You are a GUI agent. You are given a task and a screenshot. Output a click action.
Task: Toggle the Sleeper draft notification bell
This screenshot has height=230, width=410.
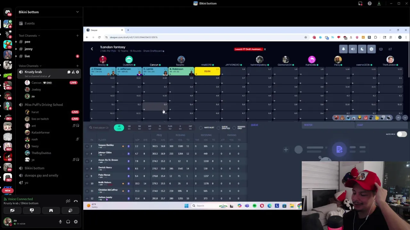click(x=343, y=49)
